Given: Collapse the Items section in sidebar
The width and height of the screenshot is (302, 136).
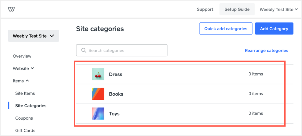Looking at the screenshot, I should point(21,81).
